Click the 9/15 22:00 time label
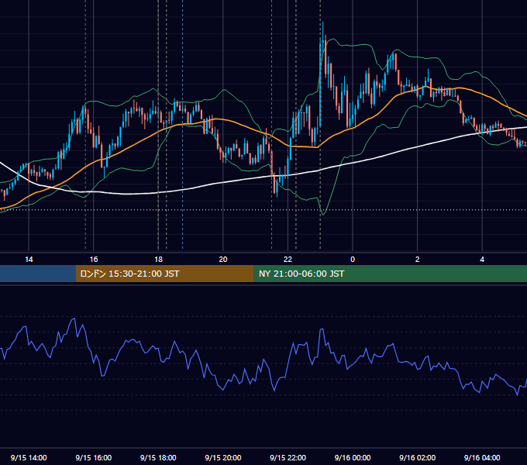Screen dimensions: 527x465 pos(288,457)
